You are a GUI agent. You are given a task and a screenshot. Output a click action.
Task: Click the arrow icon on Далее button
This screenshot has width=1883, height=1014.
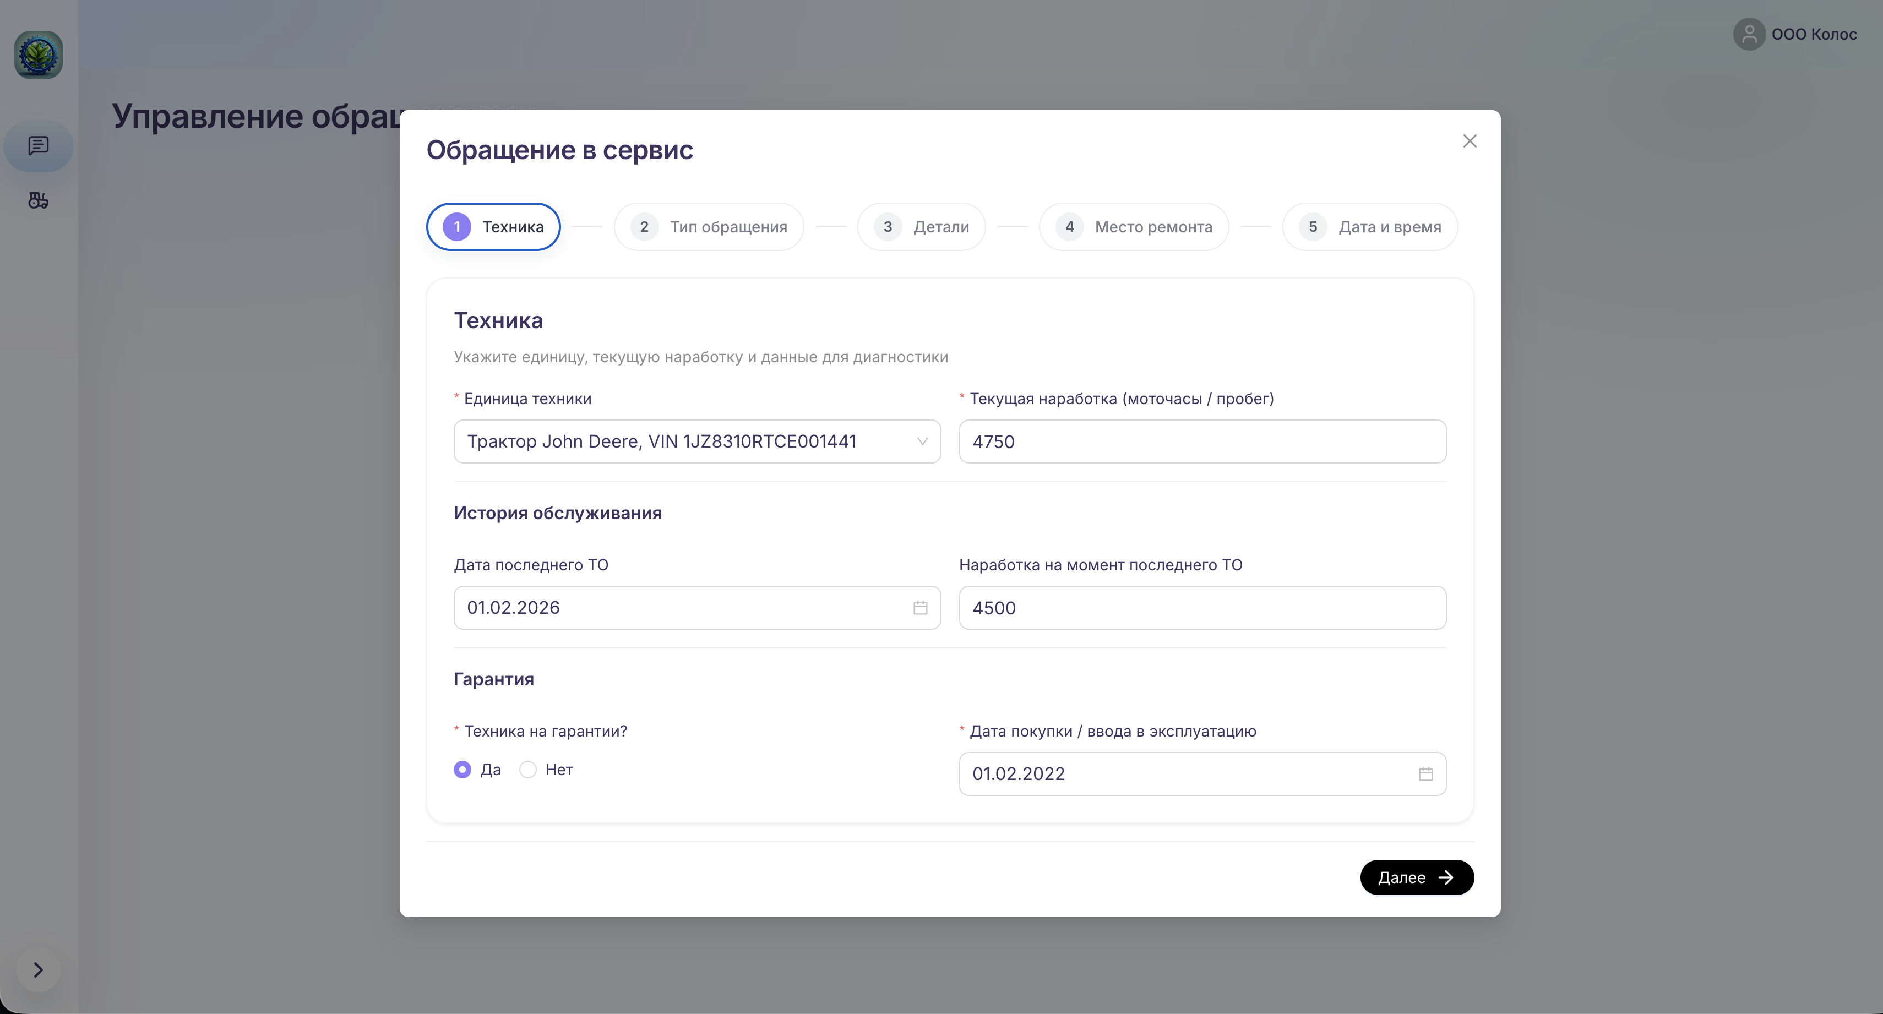(1445, 877)
